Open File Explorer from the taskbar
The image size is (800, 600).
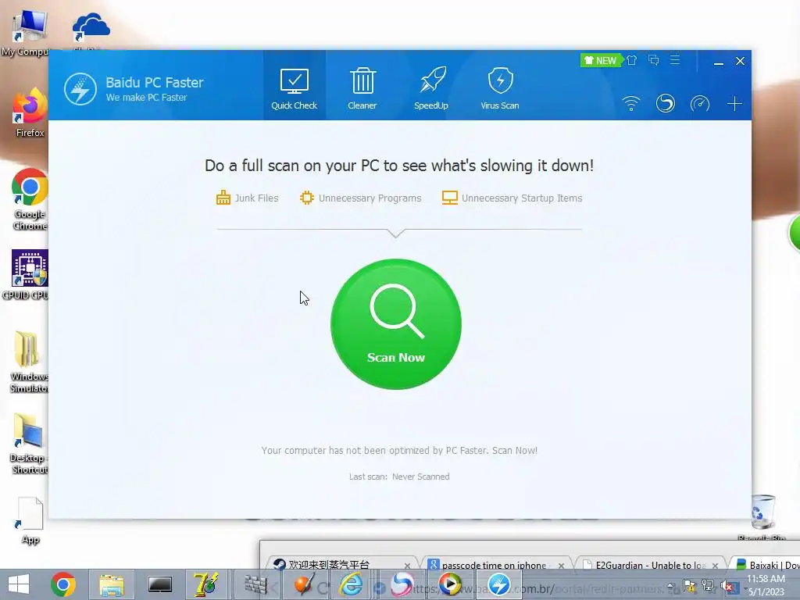pos(112,584)
